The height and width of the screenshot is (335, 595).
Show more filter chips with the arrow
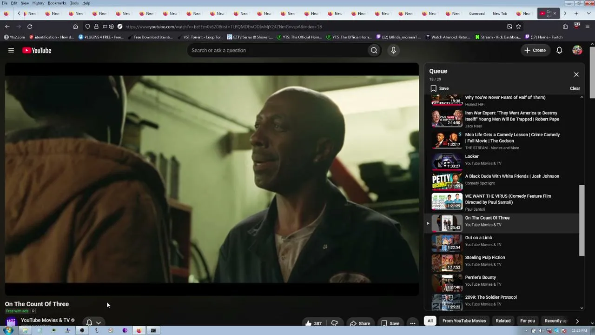pyautogui.click(x=577, y=321)
